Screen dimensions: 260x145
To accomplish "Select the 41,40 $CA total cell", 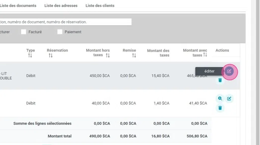I will 198,103.
